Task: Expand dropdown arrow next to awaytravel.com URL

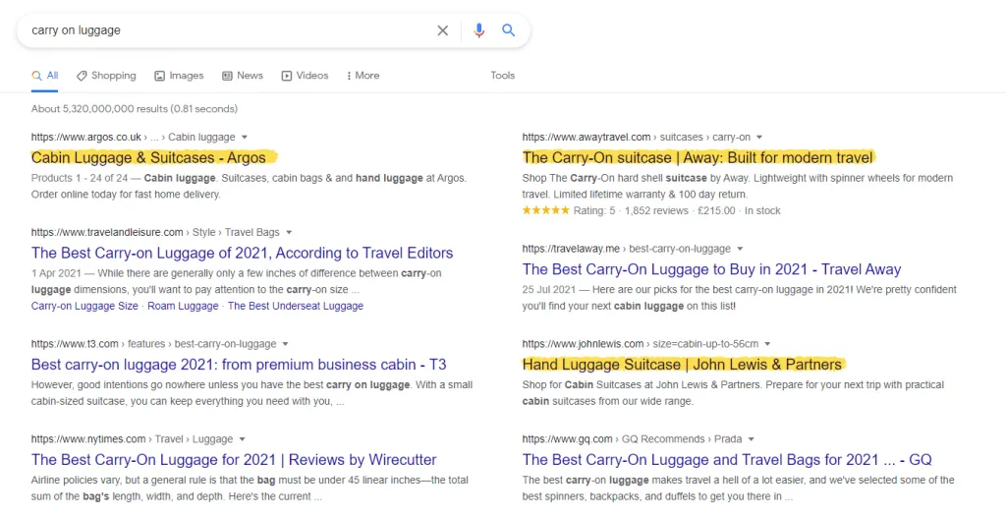Action: point(759,138)
